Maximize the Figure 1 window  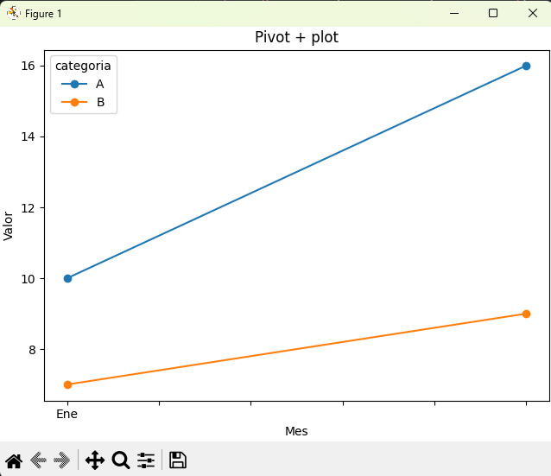pos(493,13)
